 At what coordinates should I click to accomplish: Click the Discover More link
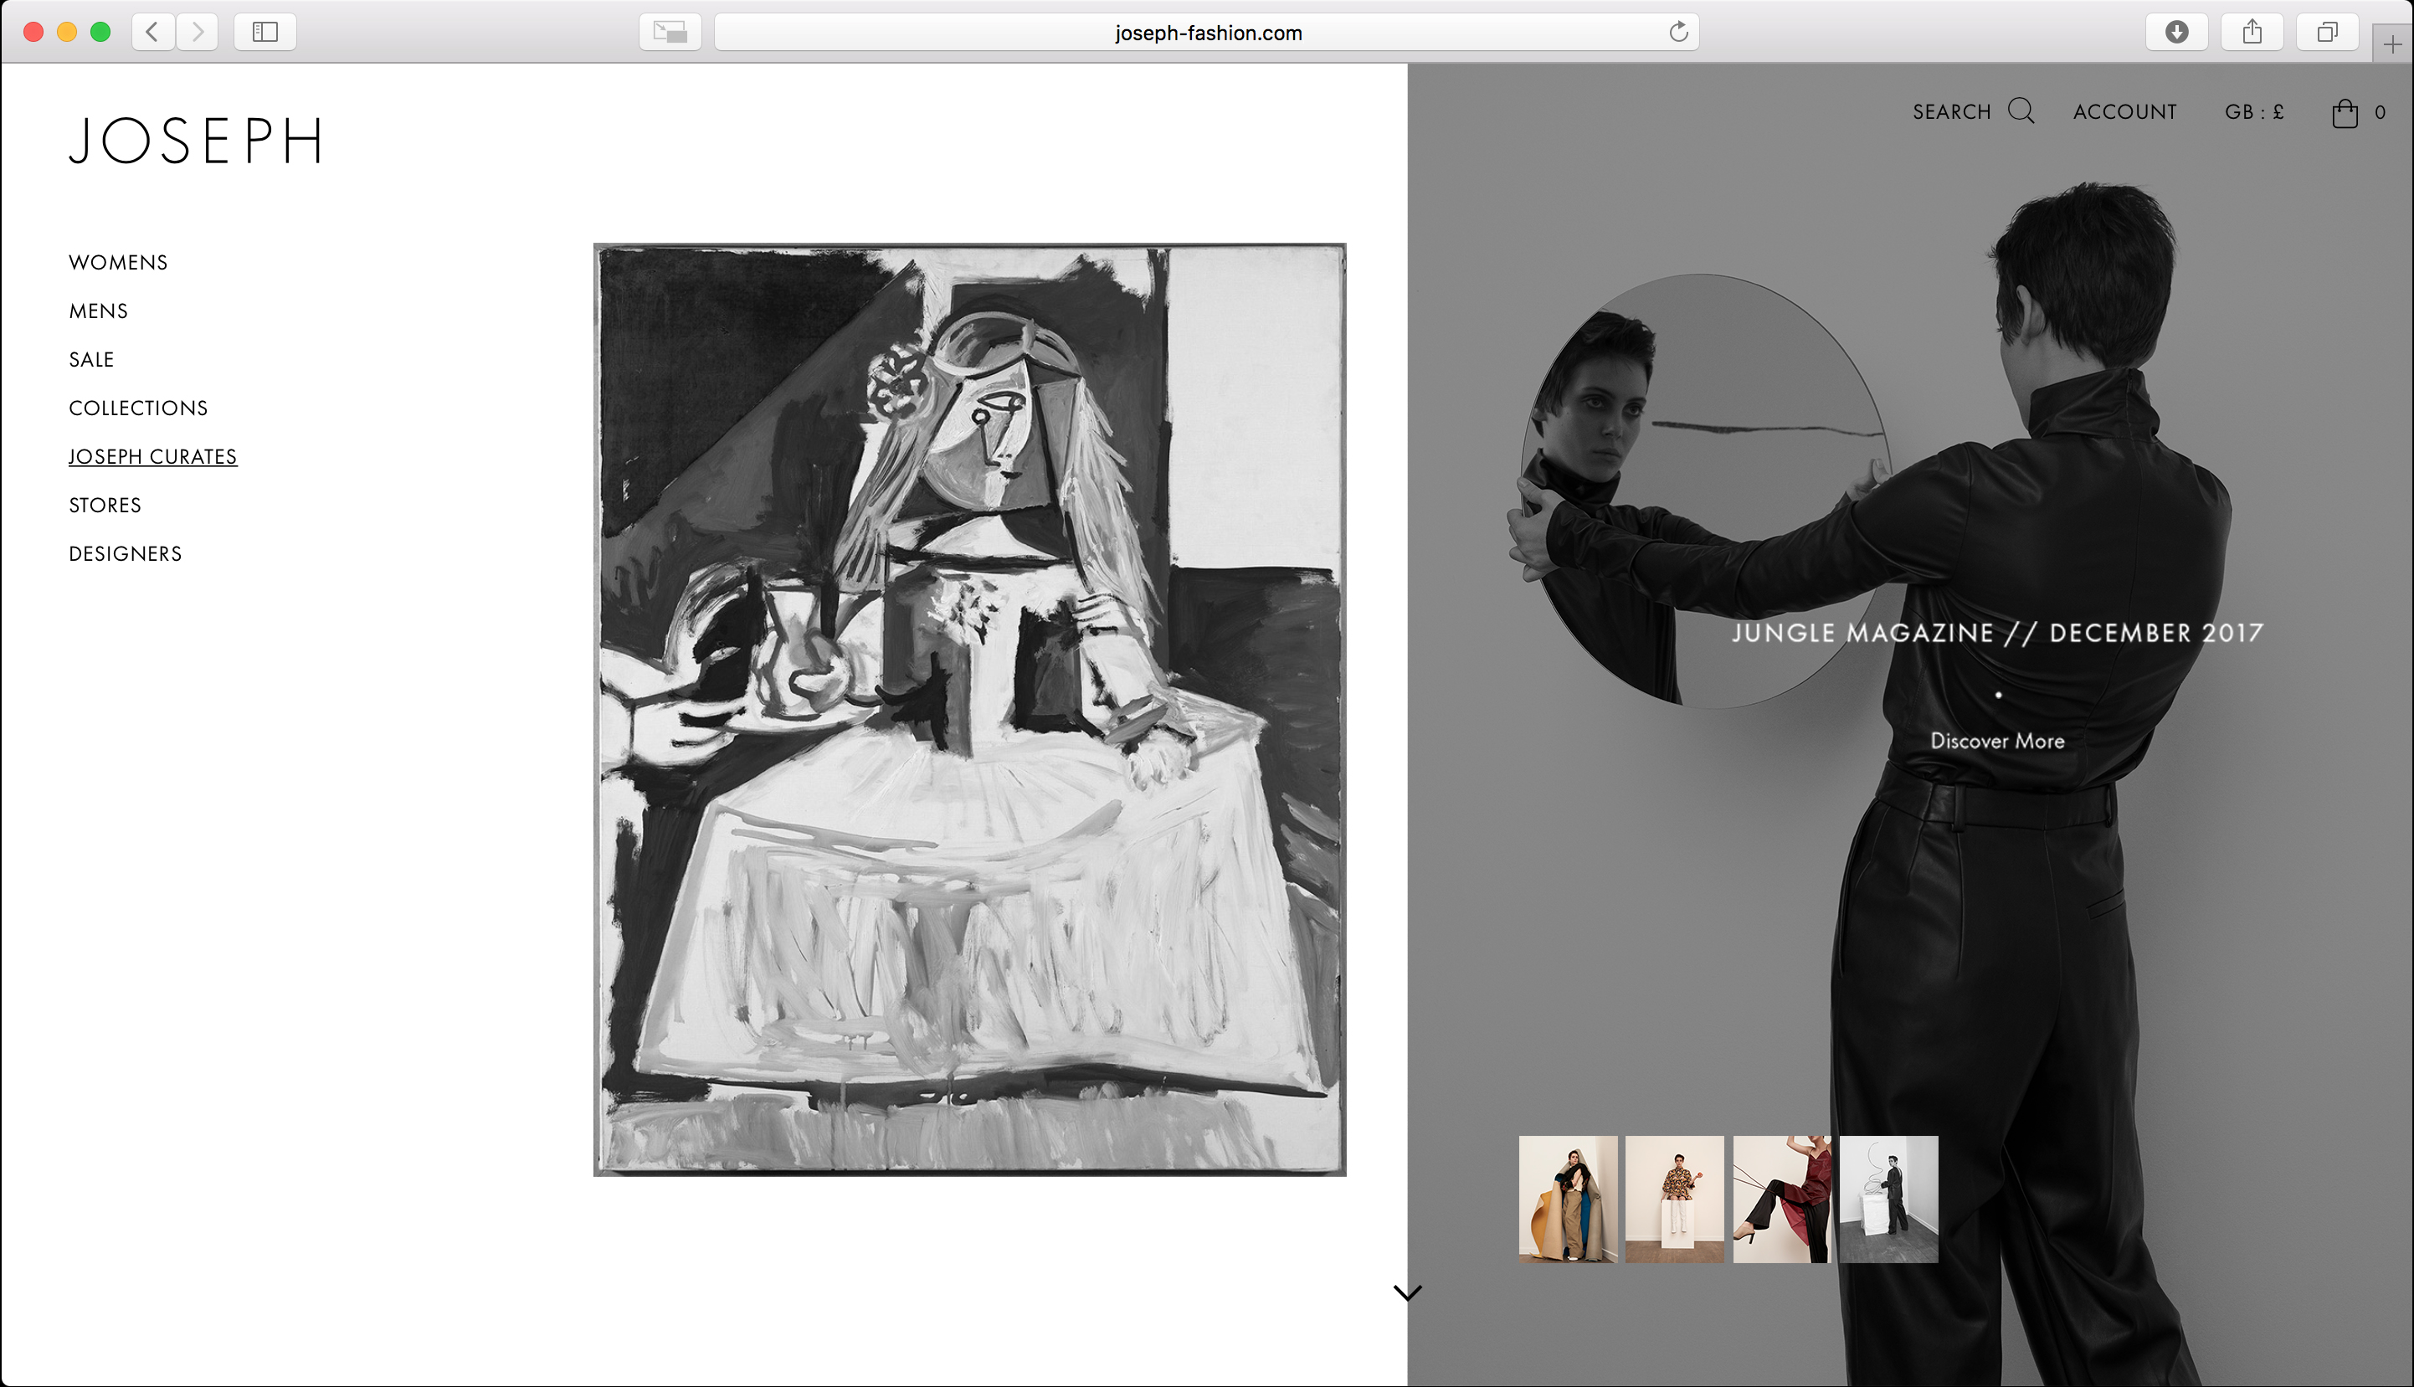coord(1997,741)
